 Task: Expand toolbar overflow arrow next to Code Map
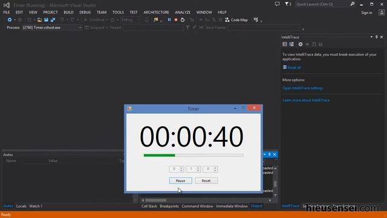click(261, 21)
